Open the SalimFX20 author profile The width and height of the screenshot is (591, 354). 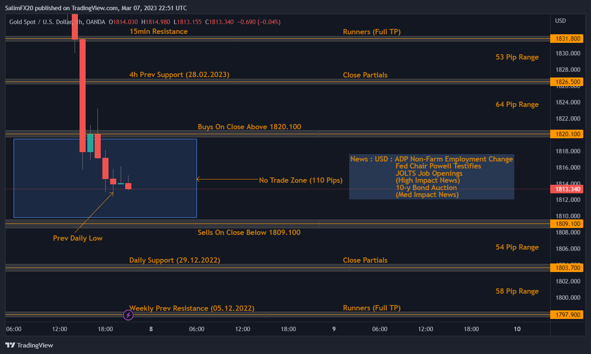(19, 8)
